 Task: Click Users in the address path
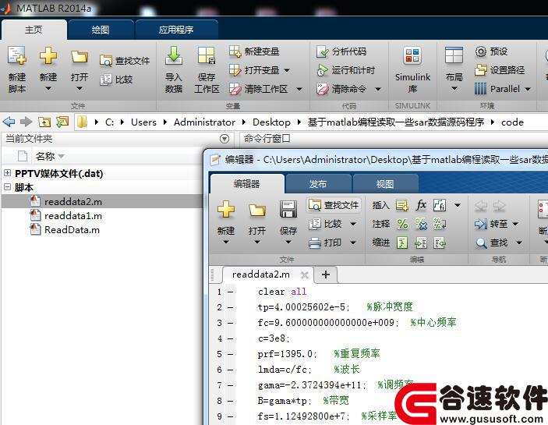(143, 122)
